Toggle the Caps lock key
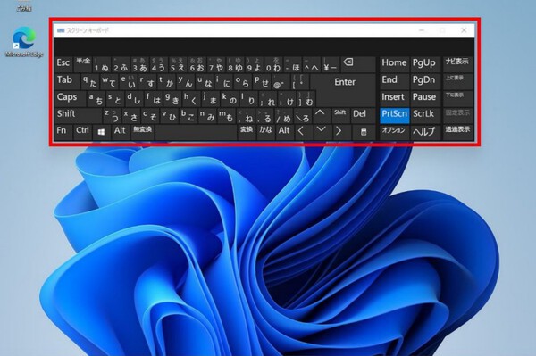The width and height of the screenshot is (536, 356). pyautogui.click(x=70, y=98)
